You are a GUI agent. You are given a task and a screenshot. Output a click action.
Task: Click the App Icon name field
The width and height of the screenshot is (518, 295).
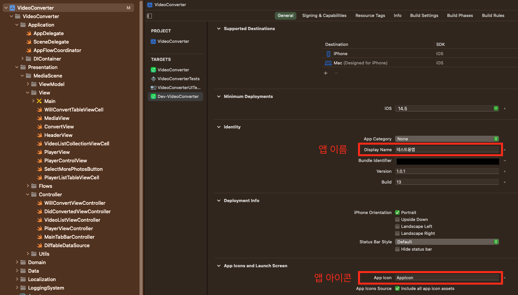447,278
